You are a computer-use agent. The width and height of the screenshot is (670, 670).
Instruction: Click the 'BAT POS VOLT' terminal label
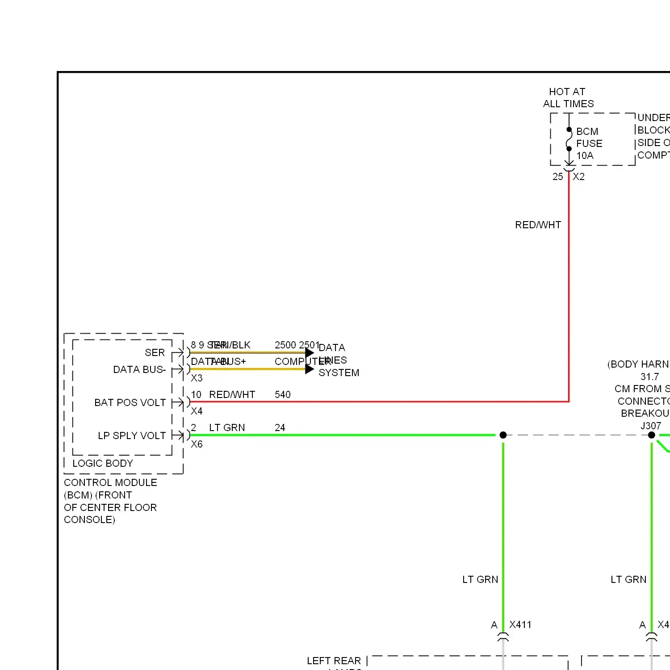tap(130, 402)
